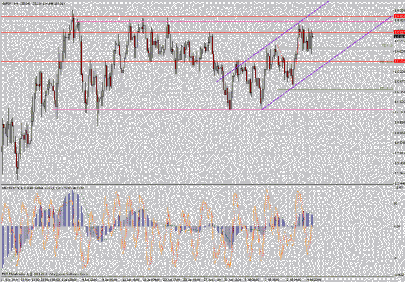The height and width of the screenshot is (282, 405).
Task: Select the upper purple channel trendline
Action: point(272,41)
